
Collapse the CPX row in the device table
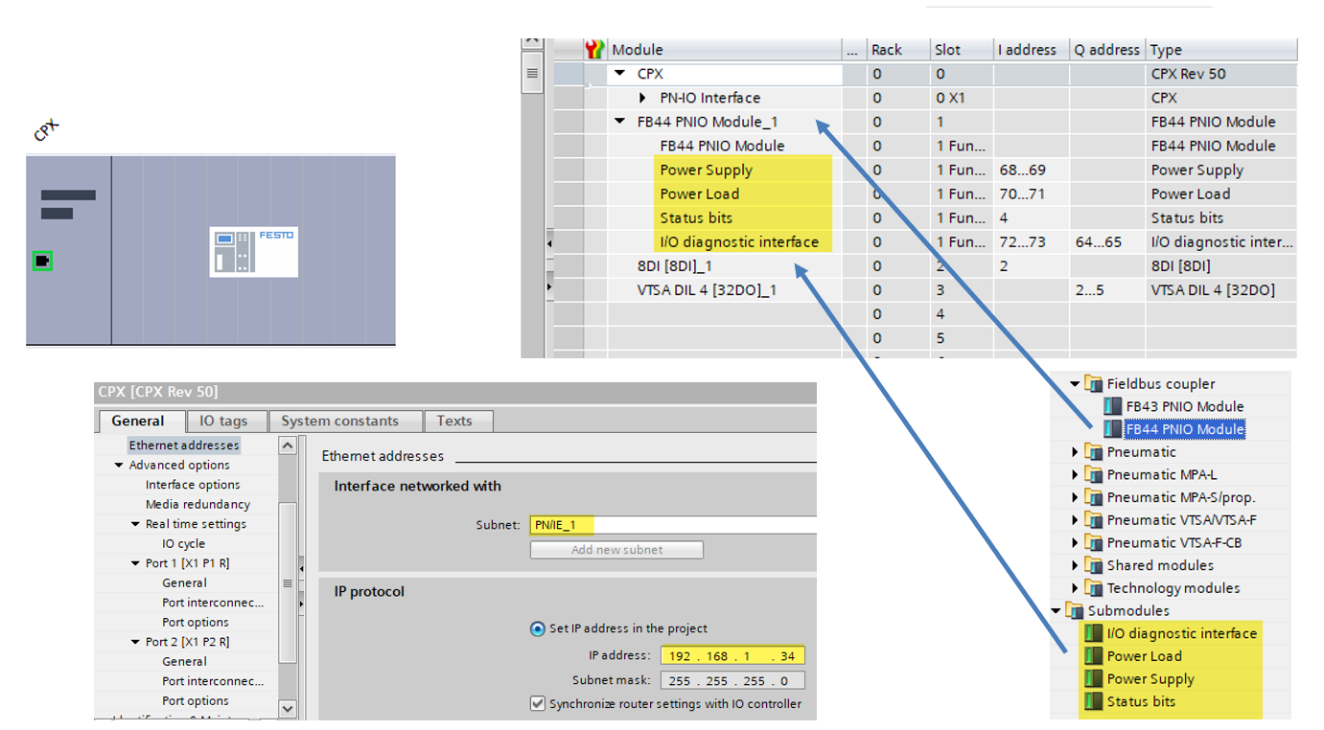coord(619,74)
